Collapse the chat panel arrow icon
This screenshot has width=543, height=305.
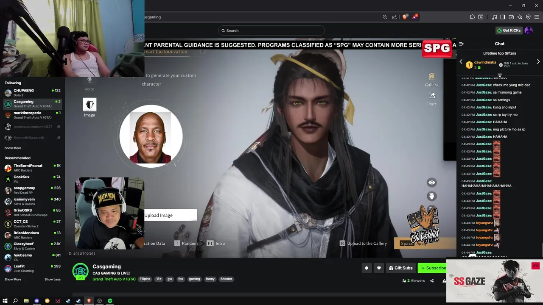461,44
